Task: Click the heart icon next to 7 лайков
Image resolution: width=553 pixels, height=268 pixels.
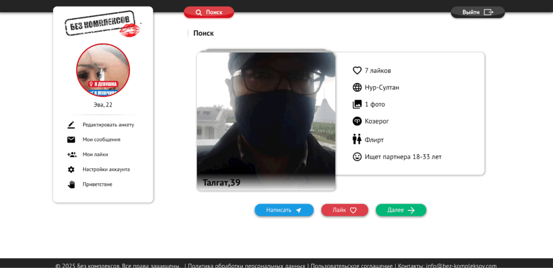Action: [357, 70]
